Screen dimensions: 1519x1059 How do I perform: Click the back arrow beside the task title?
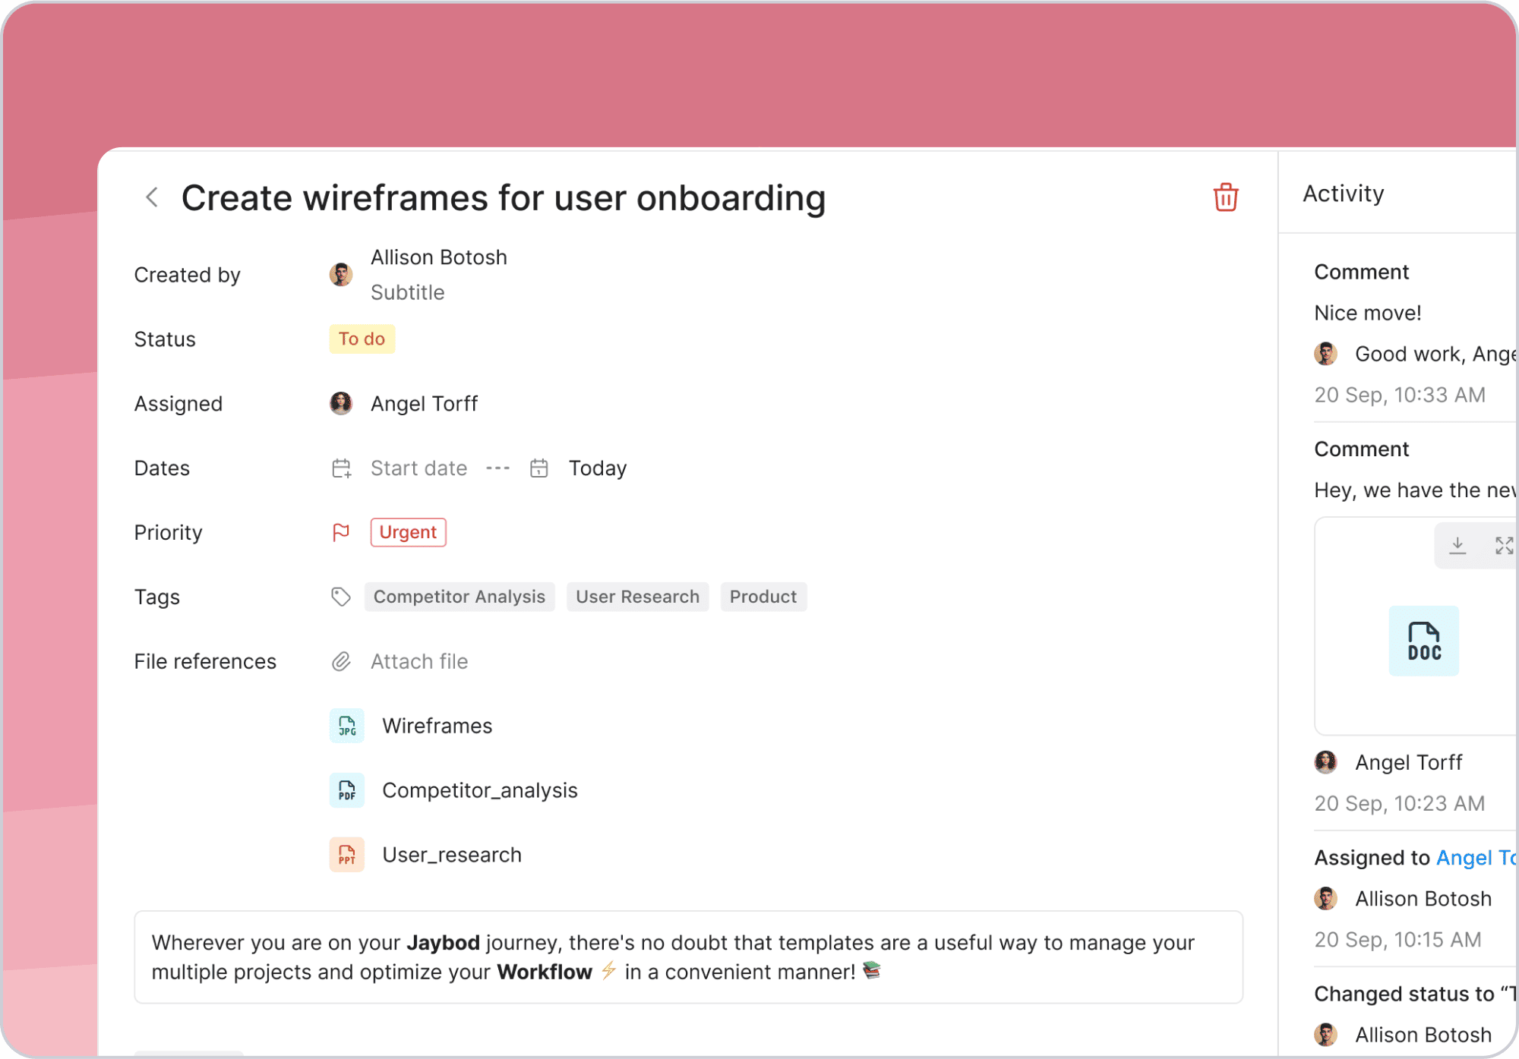tap(152, 197)
